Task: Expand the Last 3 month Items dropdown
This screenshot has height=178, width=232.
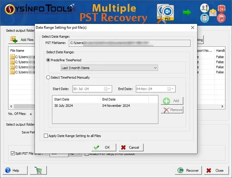Action: pos(109,68)
